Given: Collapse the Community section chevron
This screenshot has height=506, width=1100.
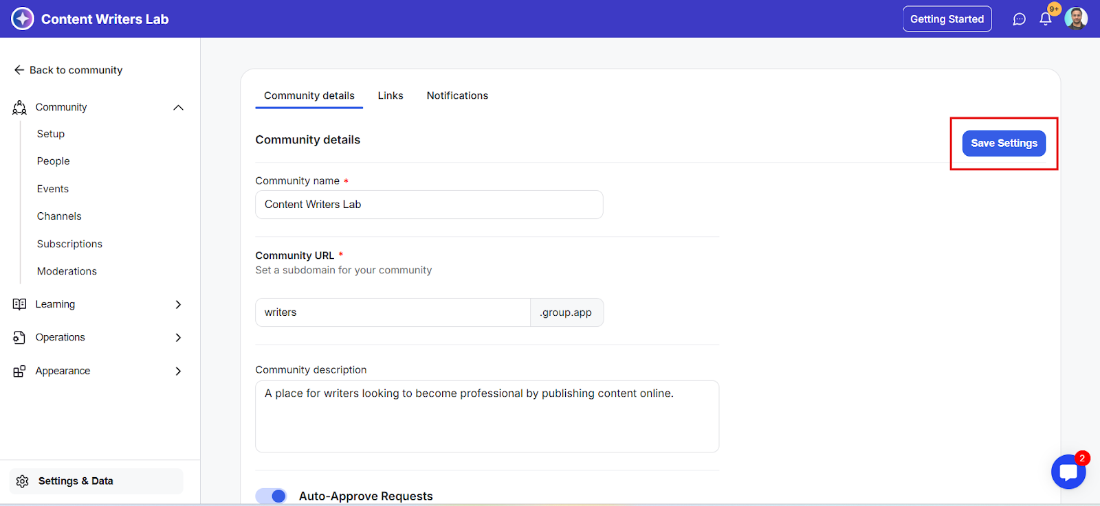Looking at the screenshot, I should coord(179,108).
